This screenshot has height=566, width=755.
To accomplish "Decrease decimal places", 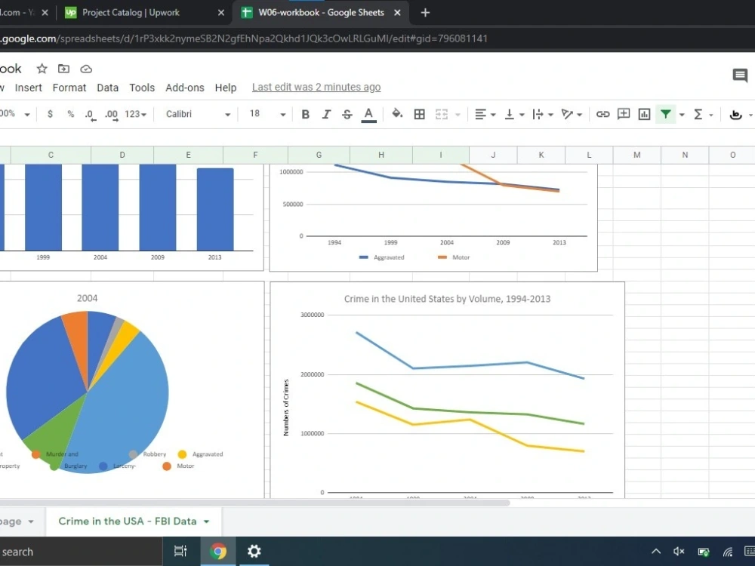I will 90,115.
